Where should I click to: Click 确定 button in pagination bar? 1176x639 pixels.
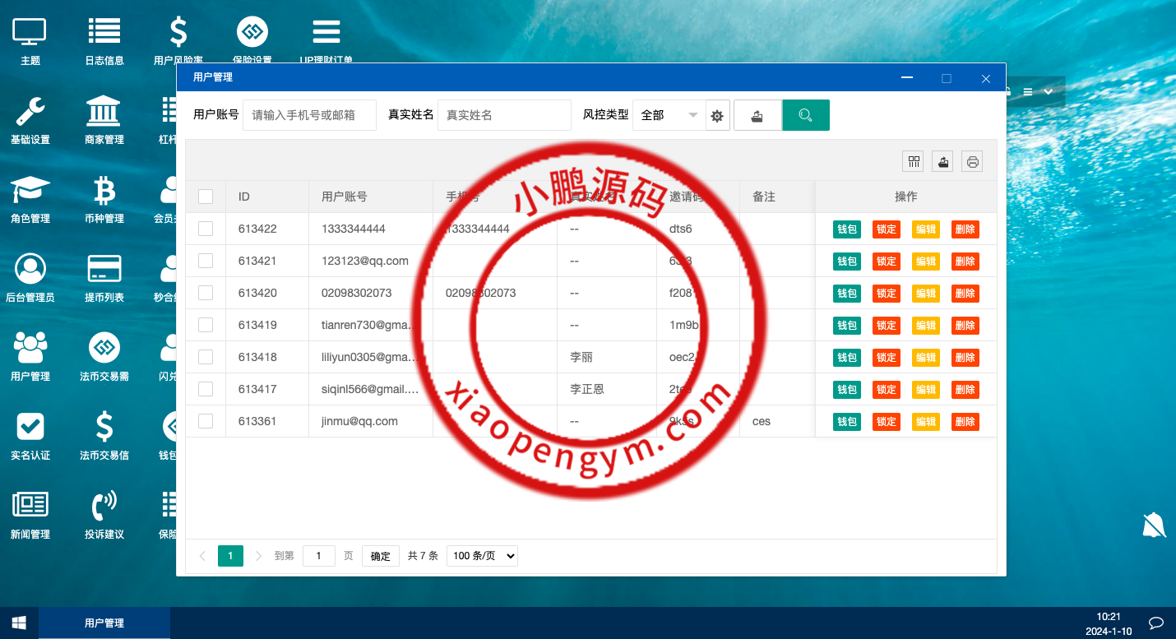coord(380,556)
